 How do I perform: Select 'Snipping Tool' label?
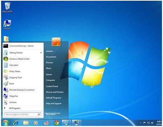[16, 78]
